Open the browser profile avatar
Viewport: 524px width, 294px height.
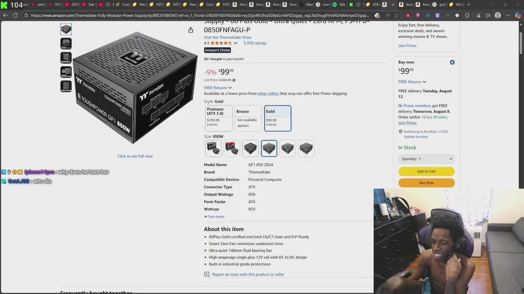(x=498, y=16)
